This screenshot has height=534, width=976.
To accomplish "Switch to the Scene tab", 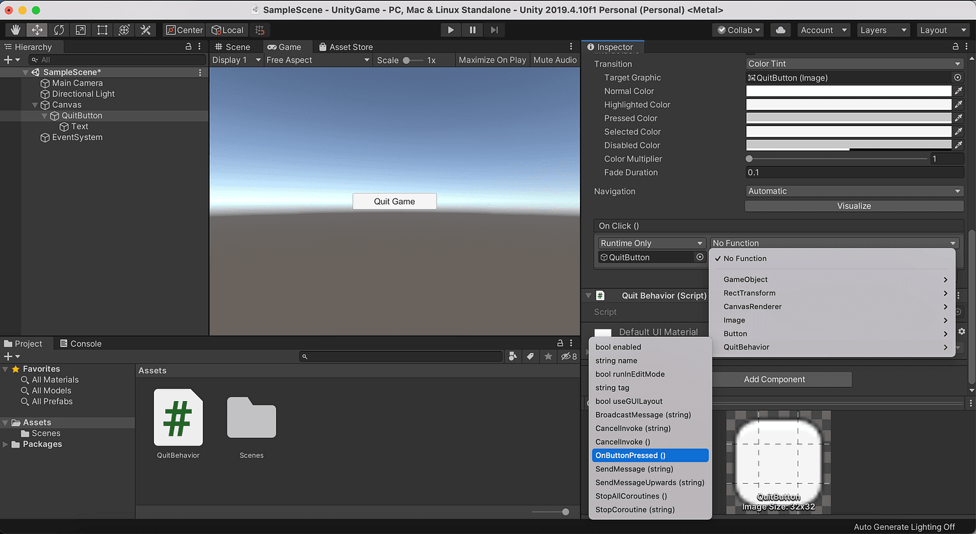I will click(x=232, y=47).
